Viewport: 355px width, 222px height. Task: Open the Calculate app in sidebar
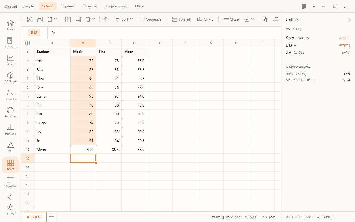pos(11,42)
